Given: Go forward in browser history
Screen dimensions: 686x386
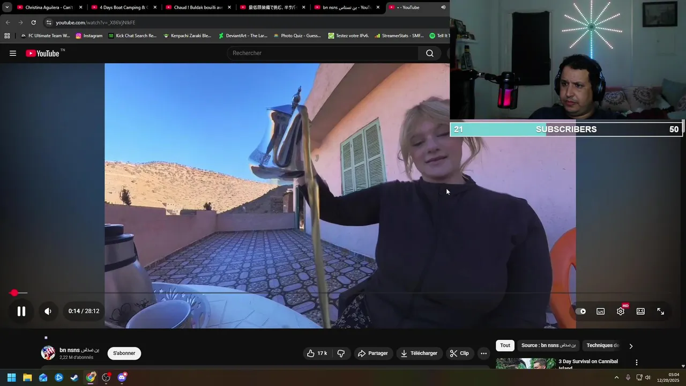Looking at the screenshot, I should tap(20, 23).
